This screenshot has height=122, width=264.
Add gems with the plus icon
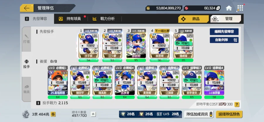[218, 8]
